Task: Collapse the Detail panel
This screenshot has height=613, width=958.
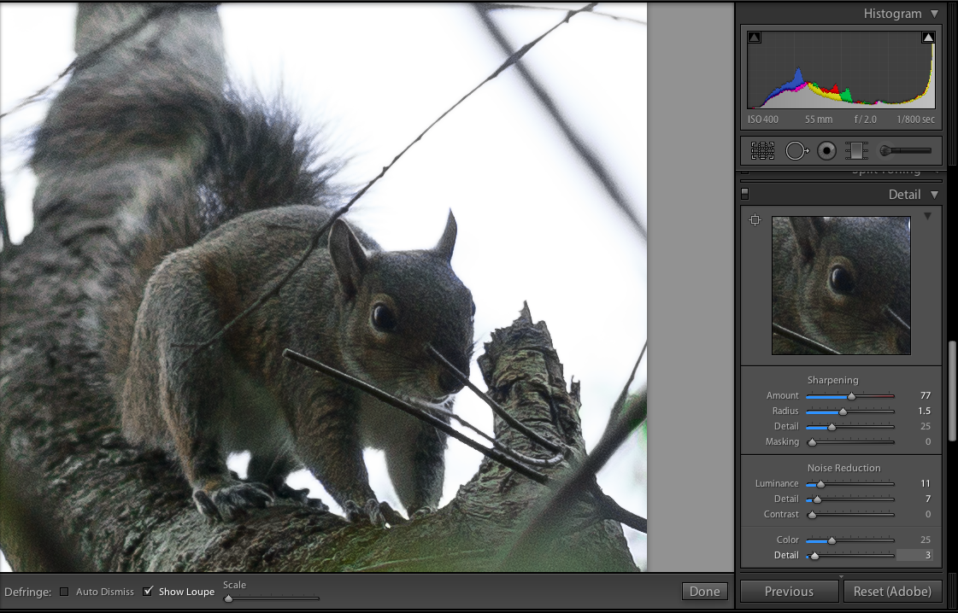Action: (934, 195)
